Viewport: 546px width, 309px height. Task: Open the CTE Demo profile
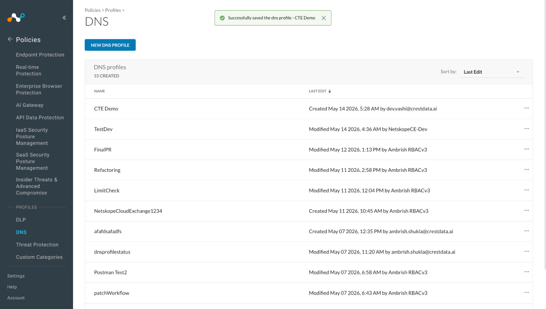[x=106, y=109]
